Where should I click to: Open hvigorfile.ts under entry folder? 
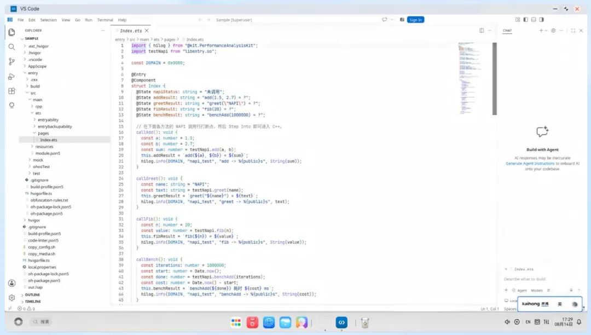(x=41, y=193)
